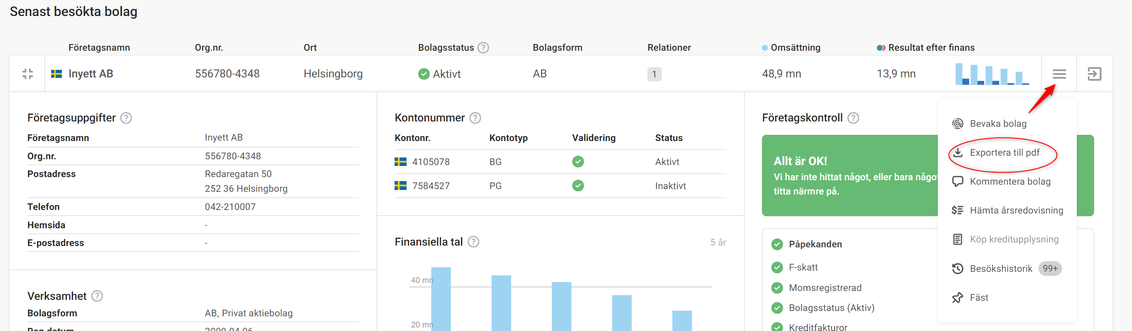Click the Påpekanden check icon

click(x=777, y=244)
